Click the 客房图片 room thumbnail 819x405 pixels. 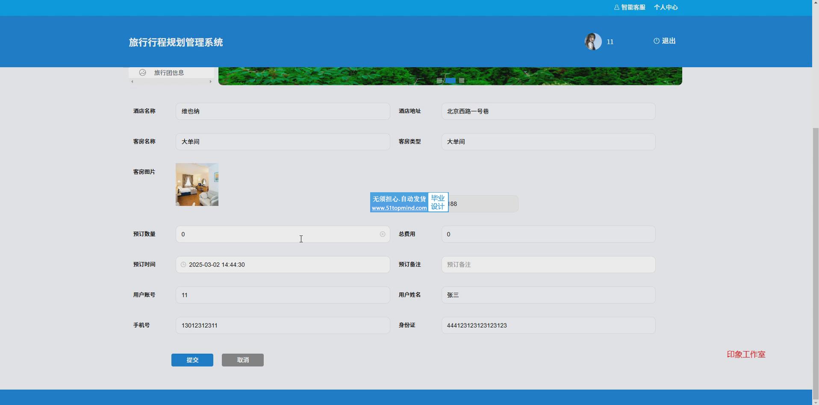coord(197,185)
